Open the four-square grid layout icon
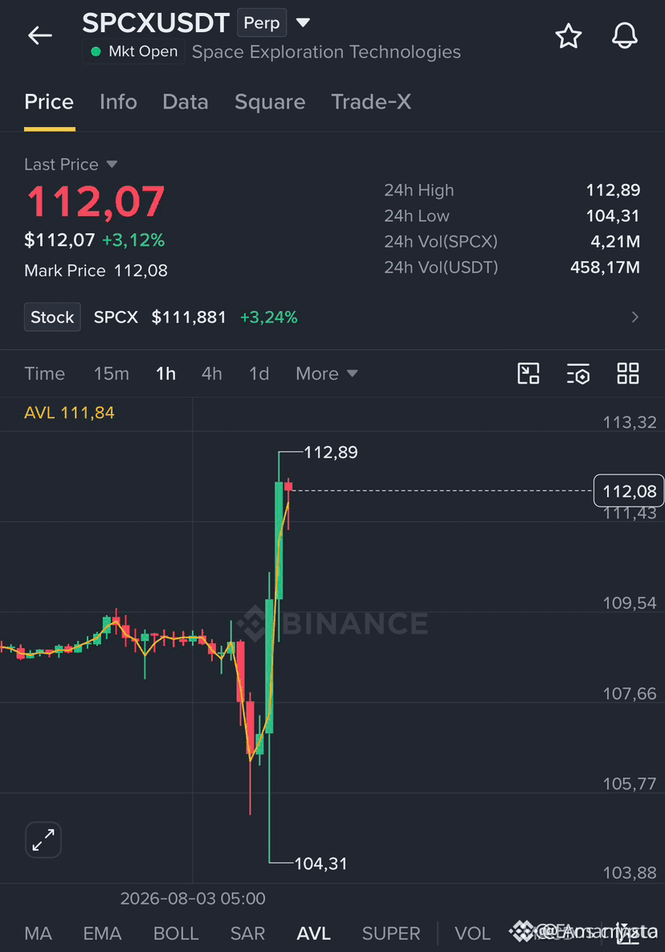Viewport: 665px width, 952px height. coord(627,373)
